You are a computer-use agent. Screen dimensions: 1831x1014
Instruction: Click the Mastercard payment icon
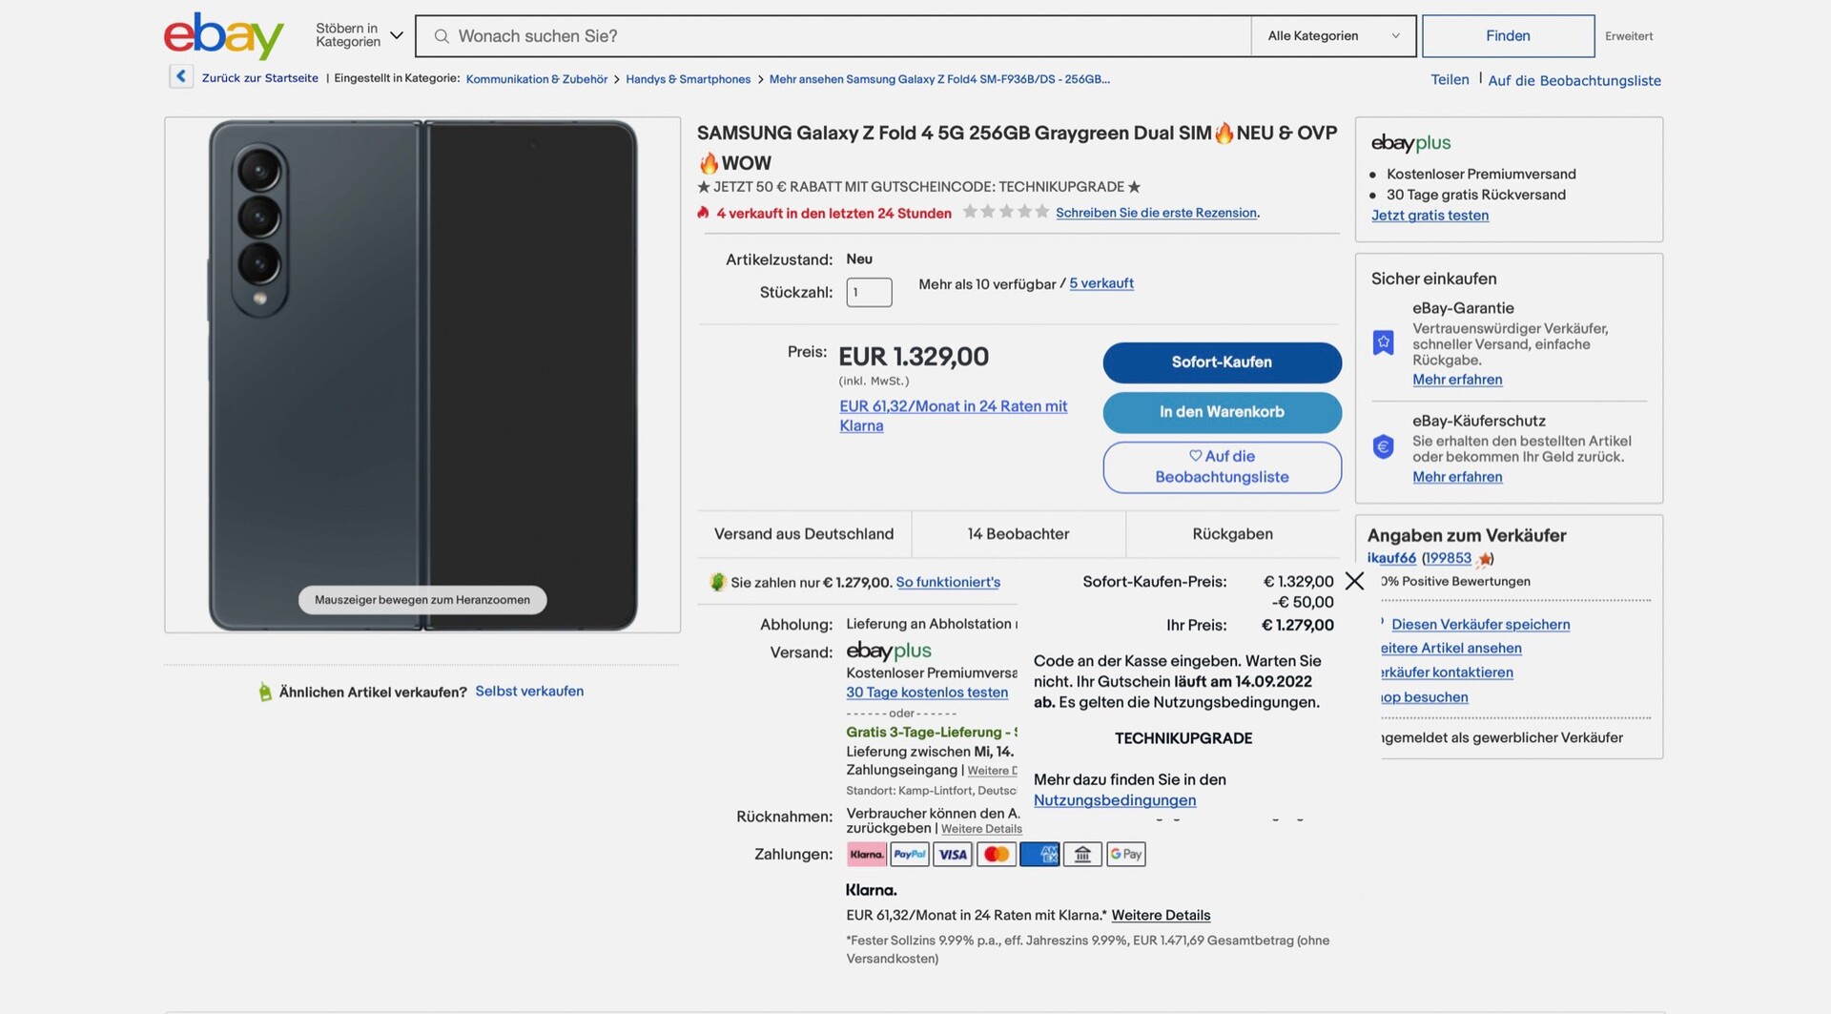click(997, 855)
